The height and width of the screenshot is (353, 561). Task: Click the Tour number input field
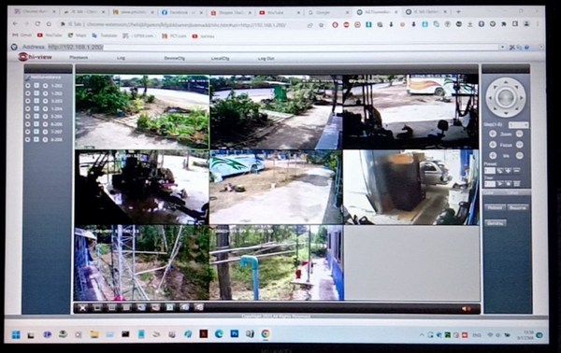pos(490,184)
